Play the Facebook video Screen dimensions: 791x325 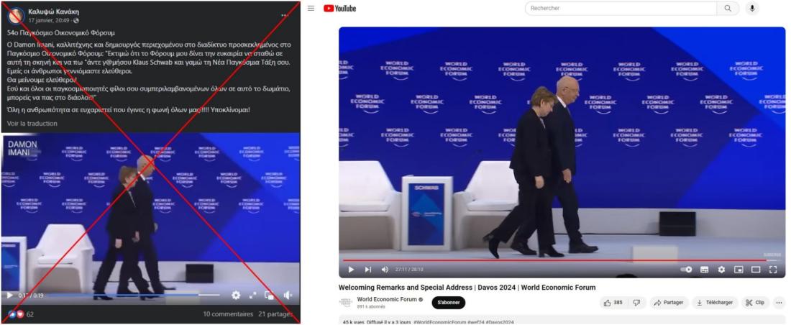tap(9, 296)
